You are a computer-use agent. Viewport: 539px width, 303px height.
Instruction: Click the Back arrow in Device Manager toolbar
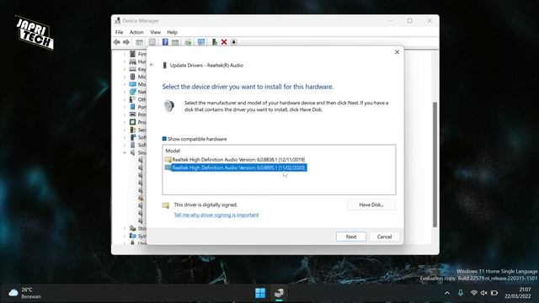[x=117, y=42]
